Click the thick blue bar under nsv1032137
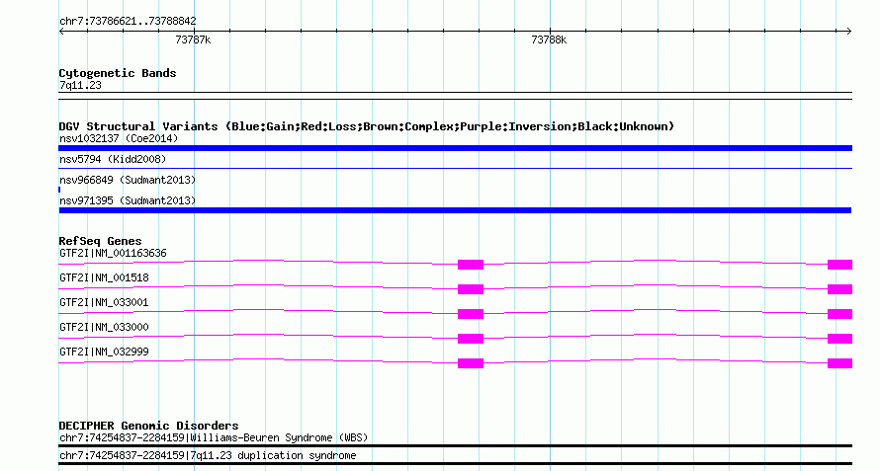The width and height of the screenshot is (880, 471). [455, 148]
